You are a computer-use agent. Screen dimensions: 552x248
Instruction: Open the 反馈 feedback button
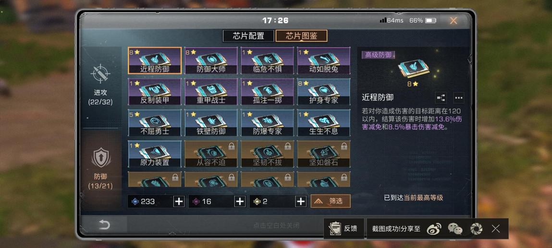click(343, 229)
